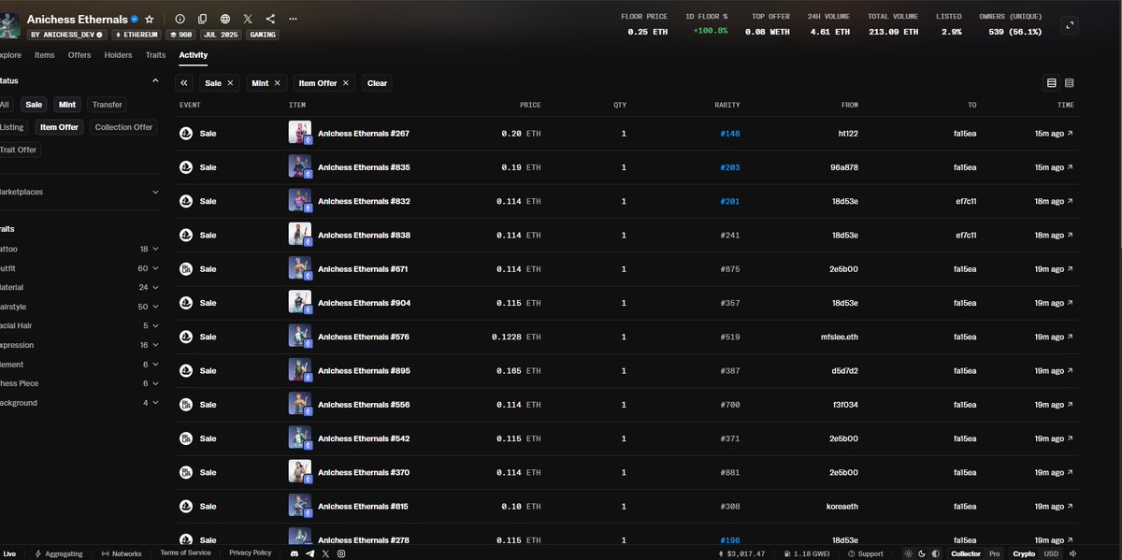Viewport: 1122px width, 560px height.
Task: Select the dark theme moon icon
Action: 920,553
